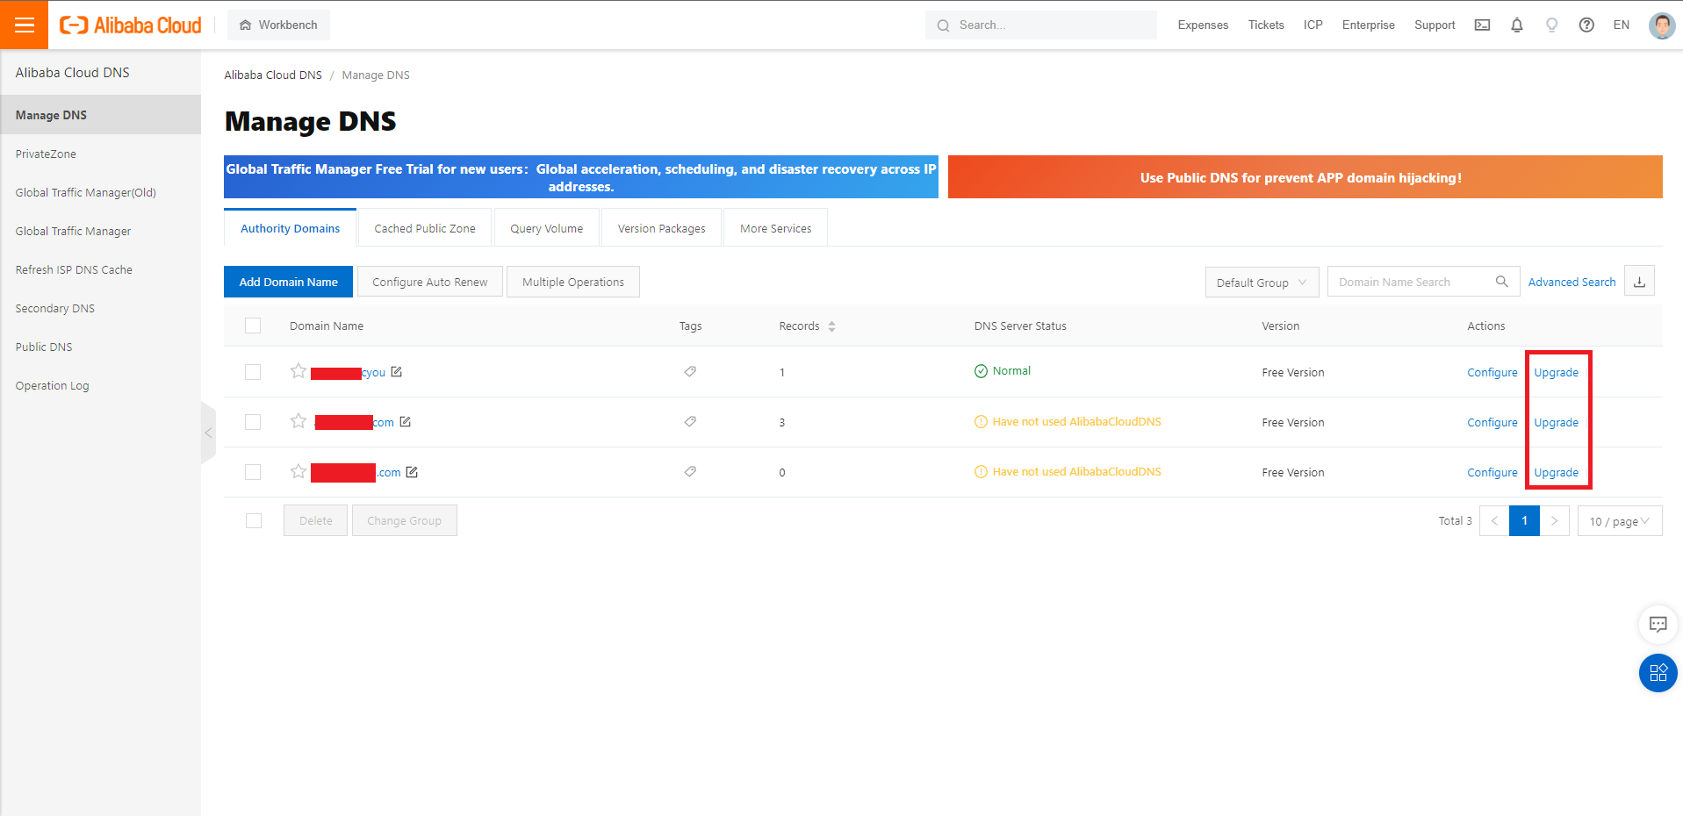Click the Alibaba Cloud logo
The width and height of the screenshot is (1683, 816).
coord(130,25)
